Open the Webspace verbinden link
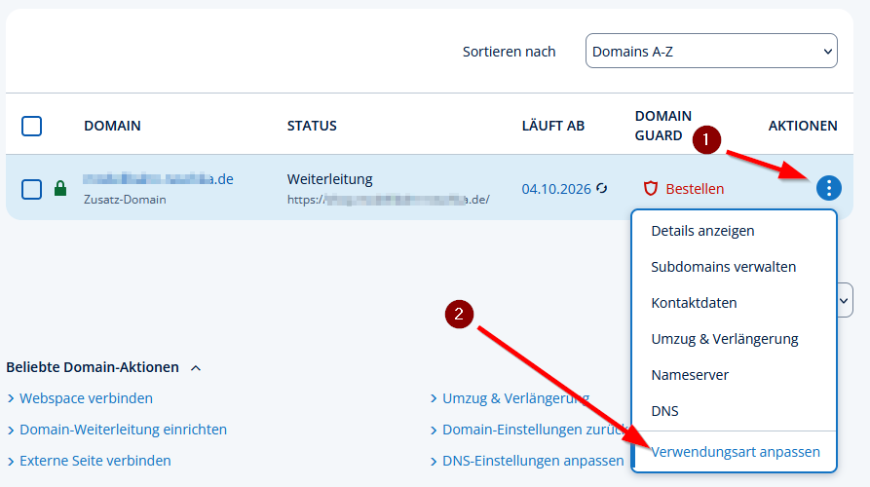This screenshot has height=487, width=870. click(x=86, y=398)
